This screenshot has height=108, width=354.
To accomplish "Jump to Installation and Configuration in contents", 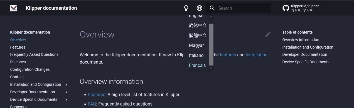I will point(308,47).
